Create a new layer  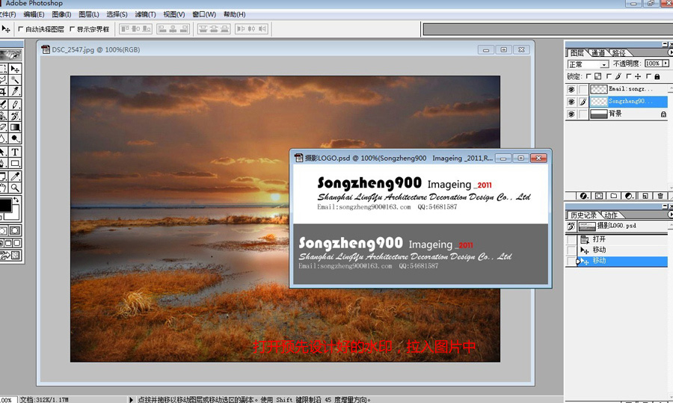[645, 196]
